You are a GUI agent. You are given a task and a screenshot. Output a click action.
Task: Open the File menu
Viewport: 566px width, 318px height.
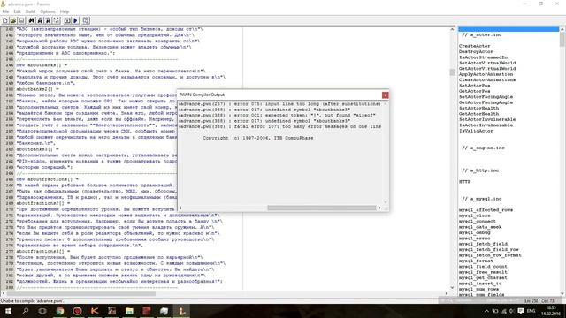click(5, 11)
